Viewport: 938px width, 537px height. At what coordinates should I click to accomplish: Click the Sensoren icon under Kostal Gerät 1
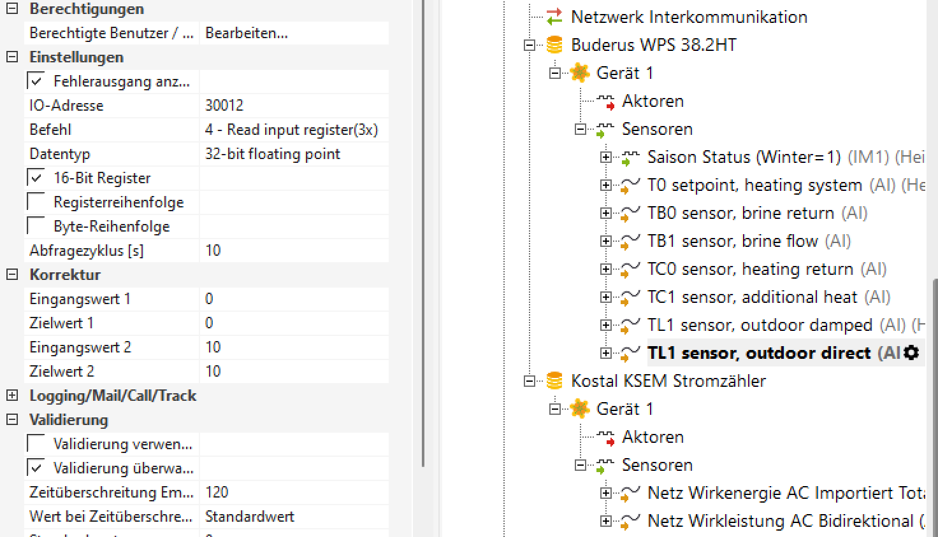pos(605,466)
